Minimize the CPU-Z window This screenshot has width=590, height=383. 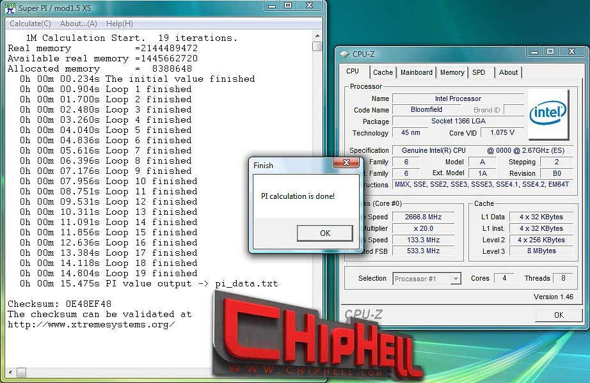pos(534,52)
